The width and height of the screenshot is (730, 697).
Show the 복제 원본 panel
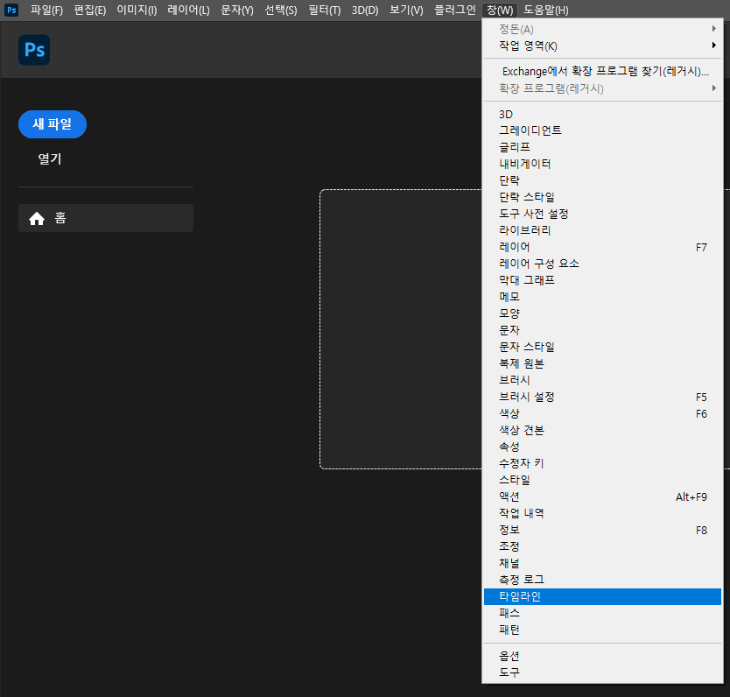point(602,363)
